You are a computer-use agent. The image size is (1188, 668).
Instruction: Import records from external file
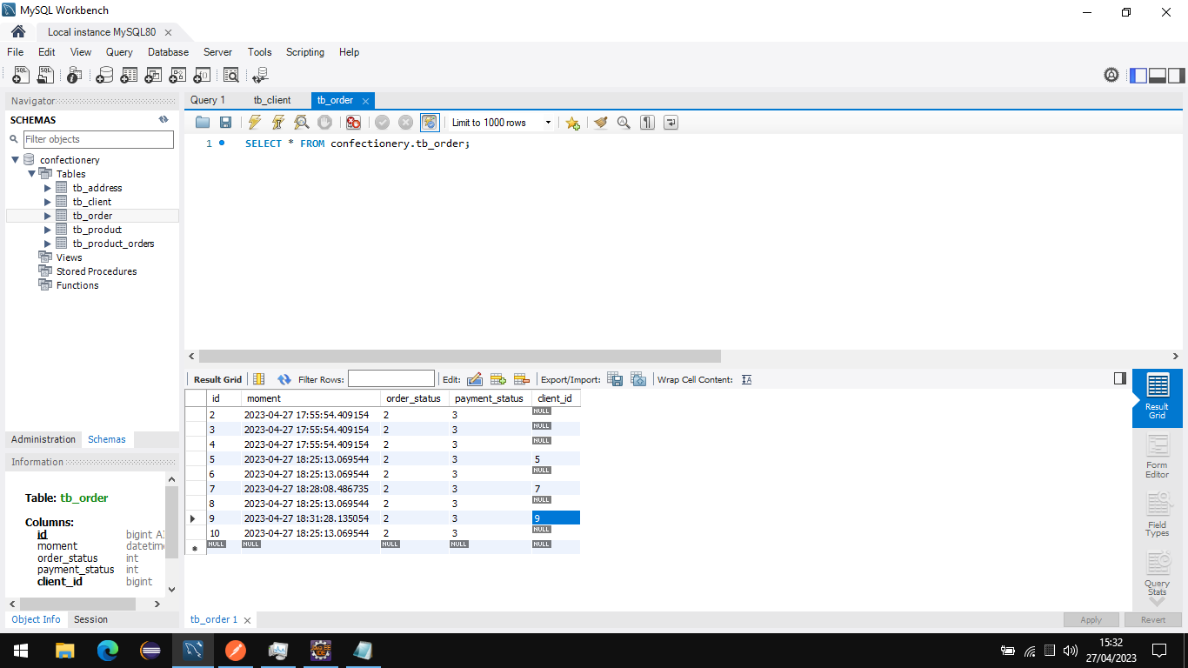638,379
